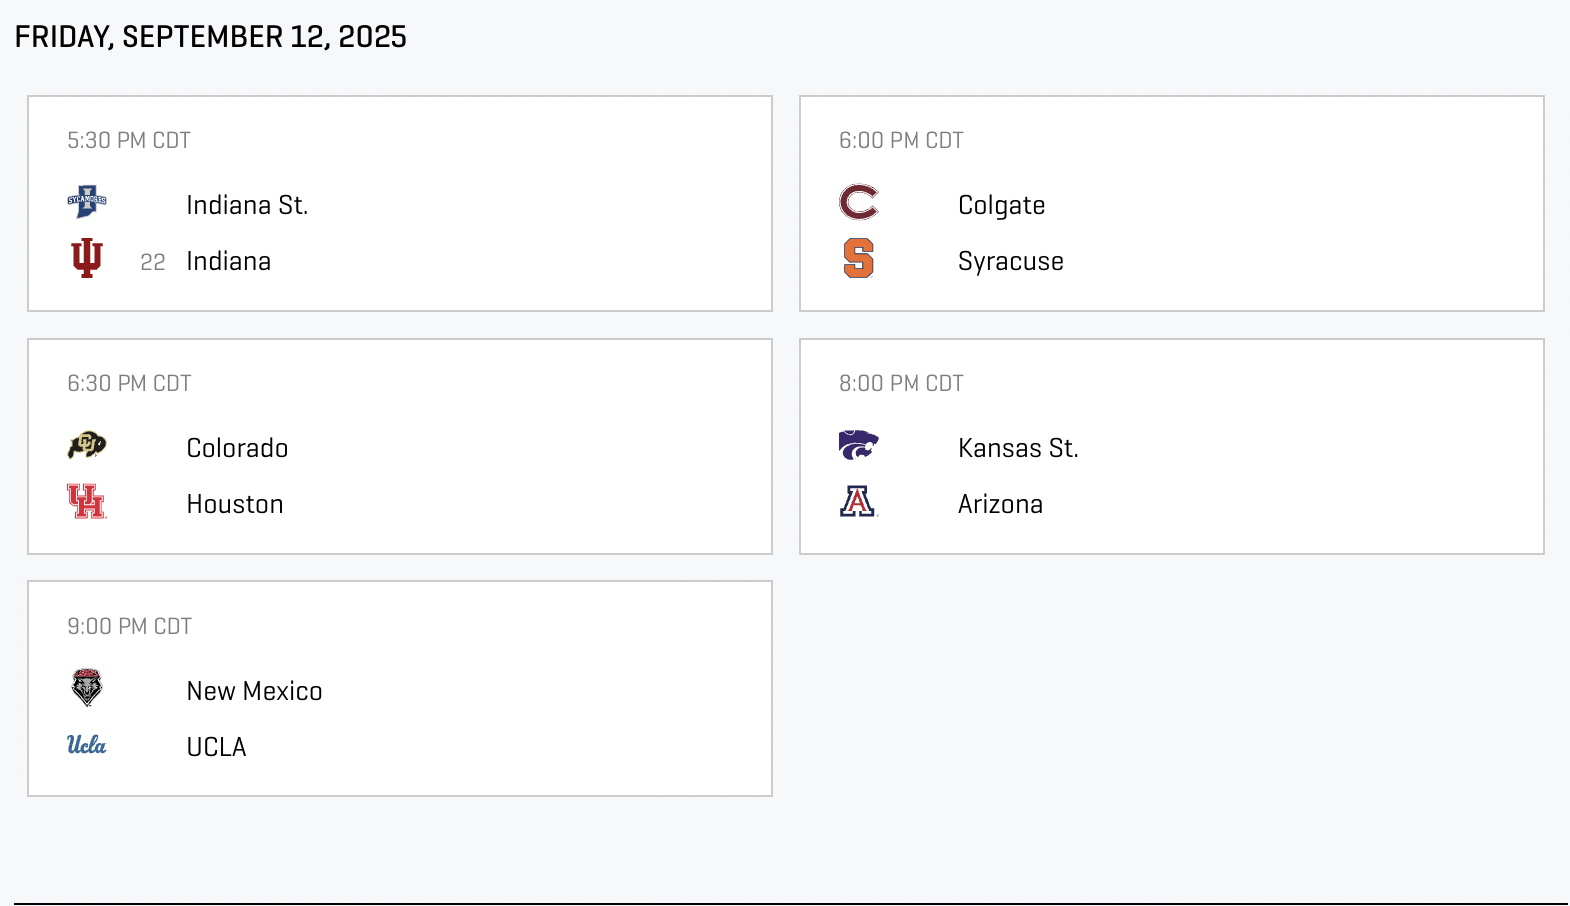Click the Kansas State Wildcats logo

point(858,445)
